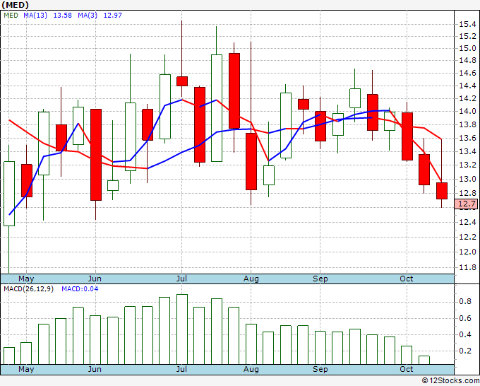This screenshot has height=386, width=480.
Task: Click the 0.6 MACD axis label
Action: click(x=465, y=318)
